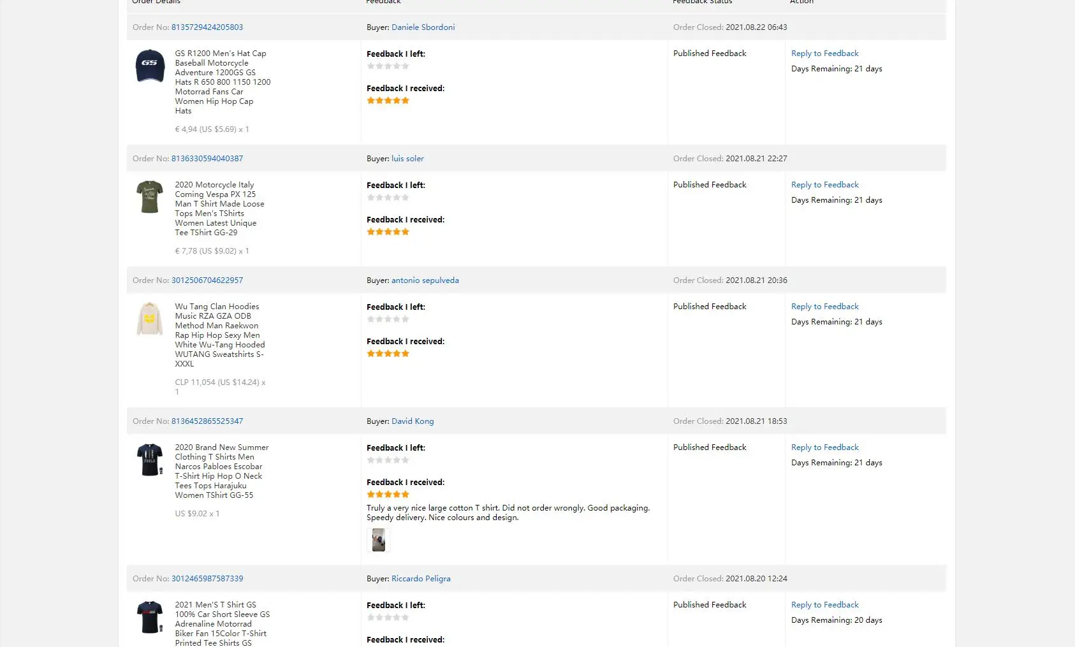Open Riccardo Peligra's buyer profile
The height and width of the screenshot is (647, 1075).
click(421, 579)
